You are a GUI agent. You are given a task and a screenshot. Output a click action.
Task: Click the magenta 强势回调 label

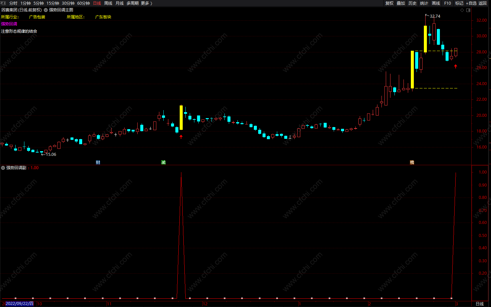(x=9, y=24)
